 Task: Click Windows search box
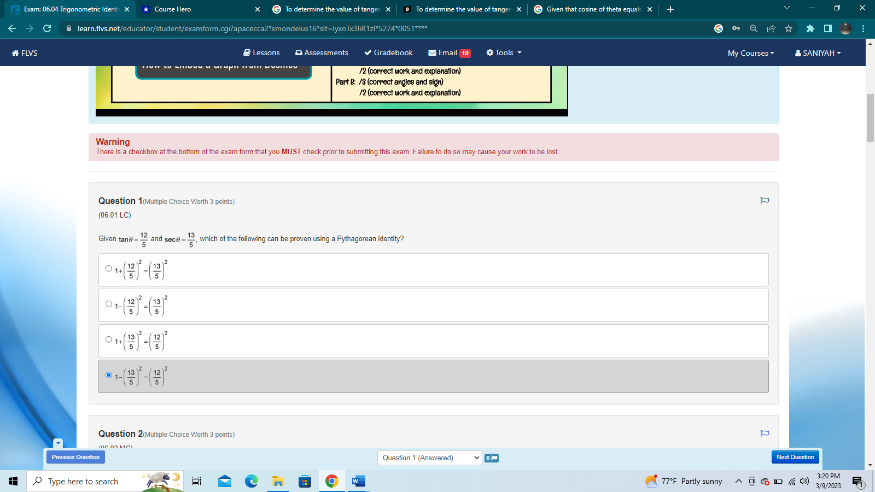pyautogui.click(x=105, y=481)
